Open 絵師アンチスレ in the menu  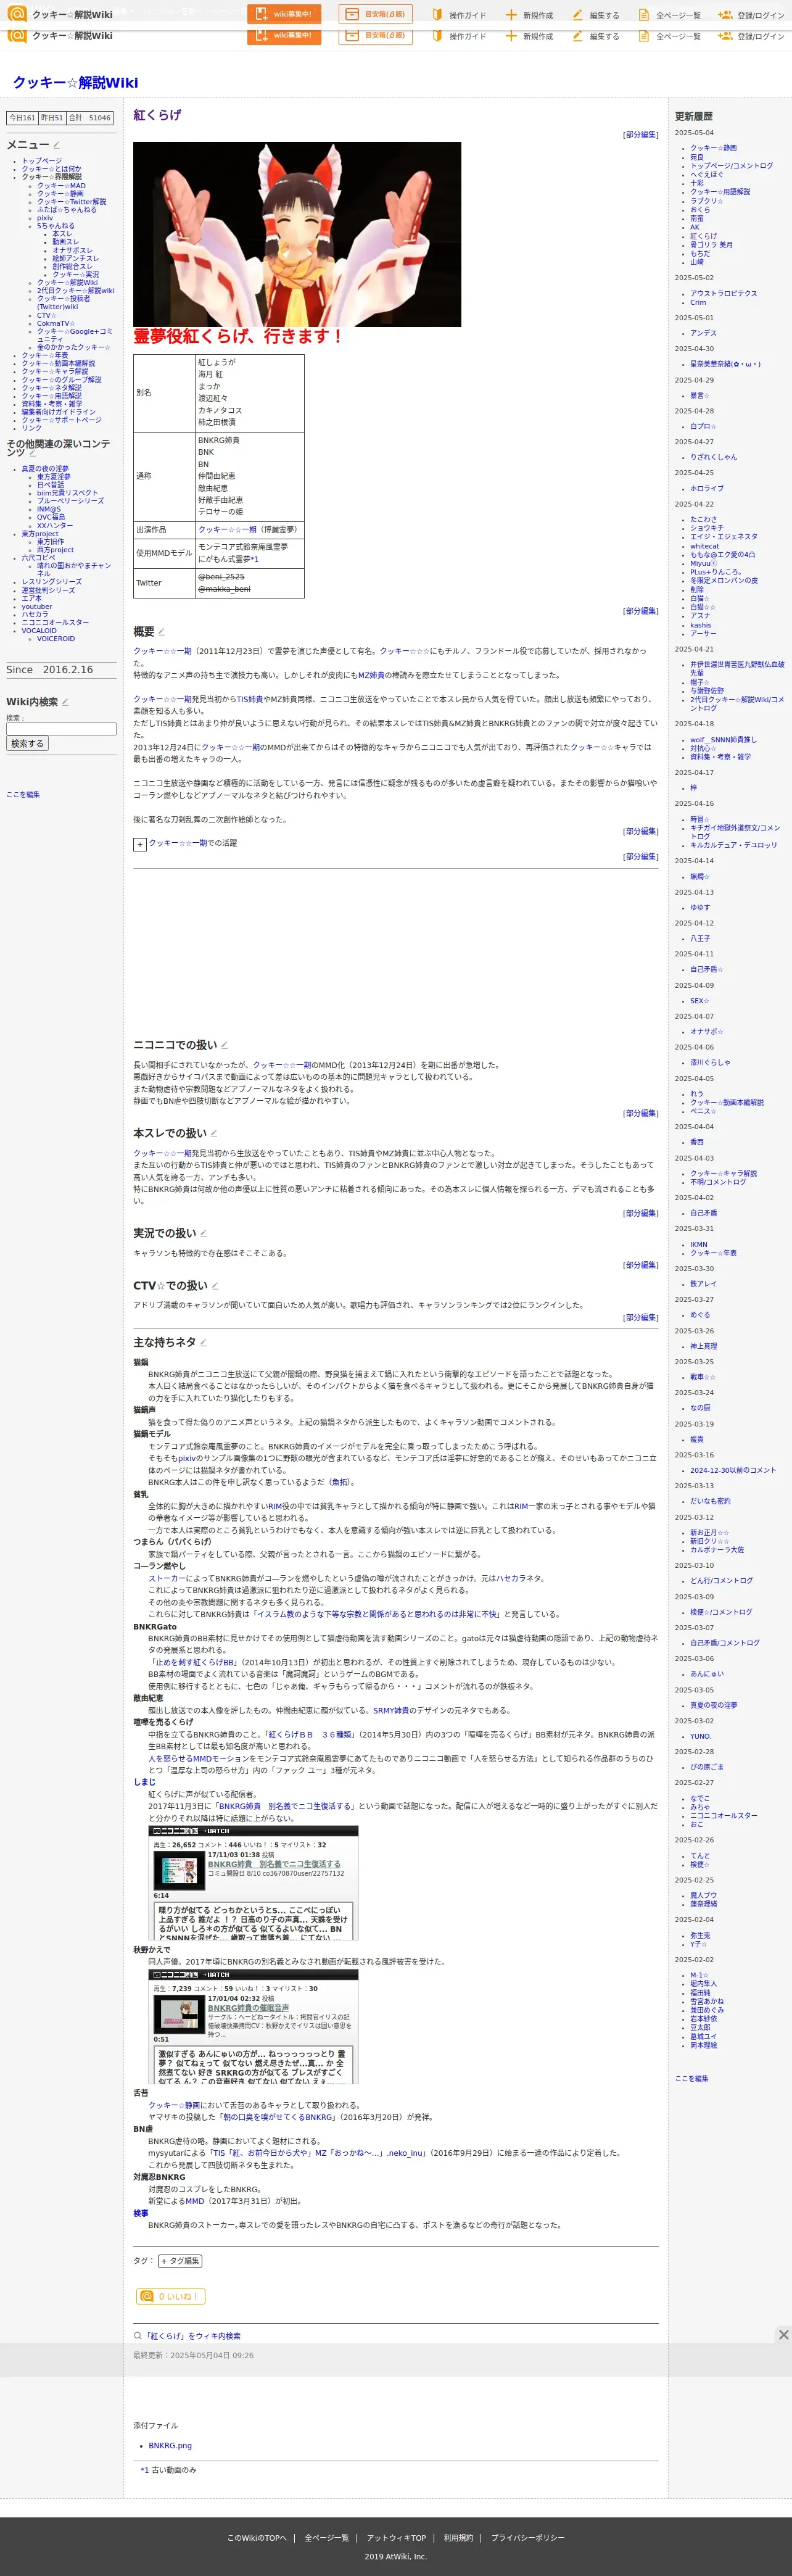(x=75, y=258)
